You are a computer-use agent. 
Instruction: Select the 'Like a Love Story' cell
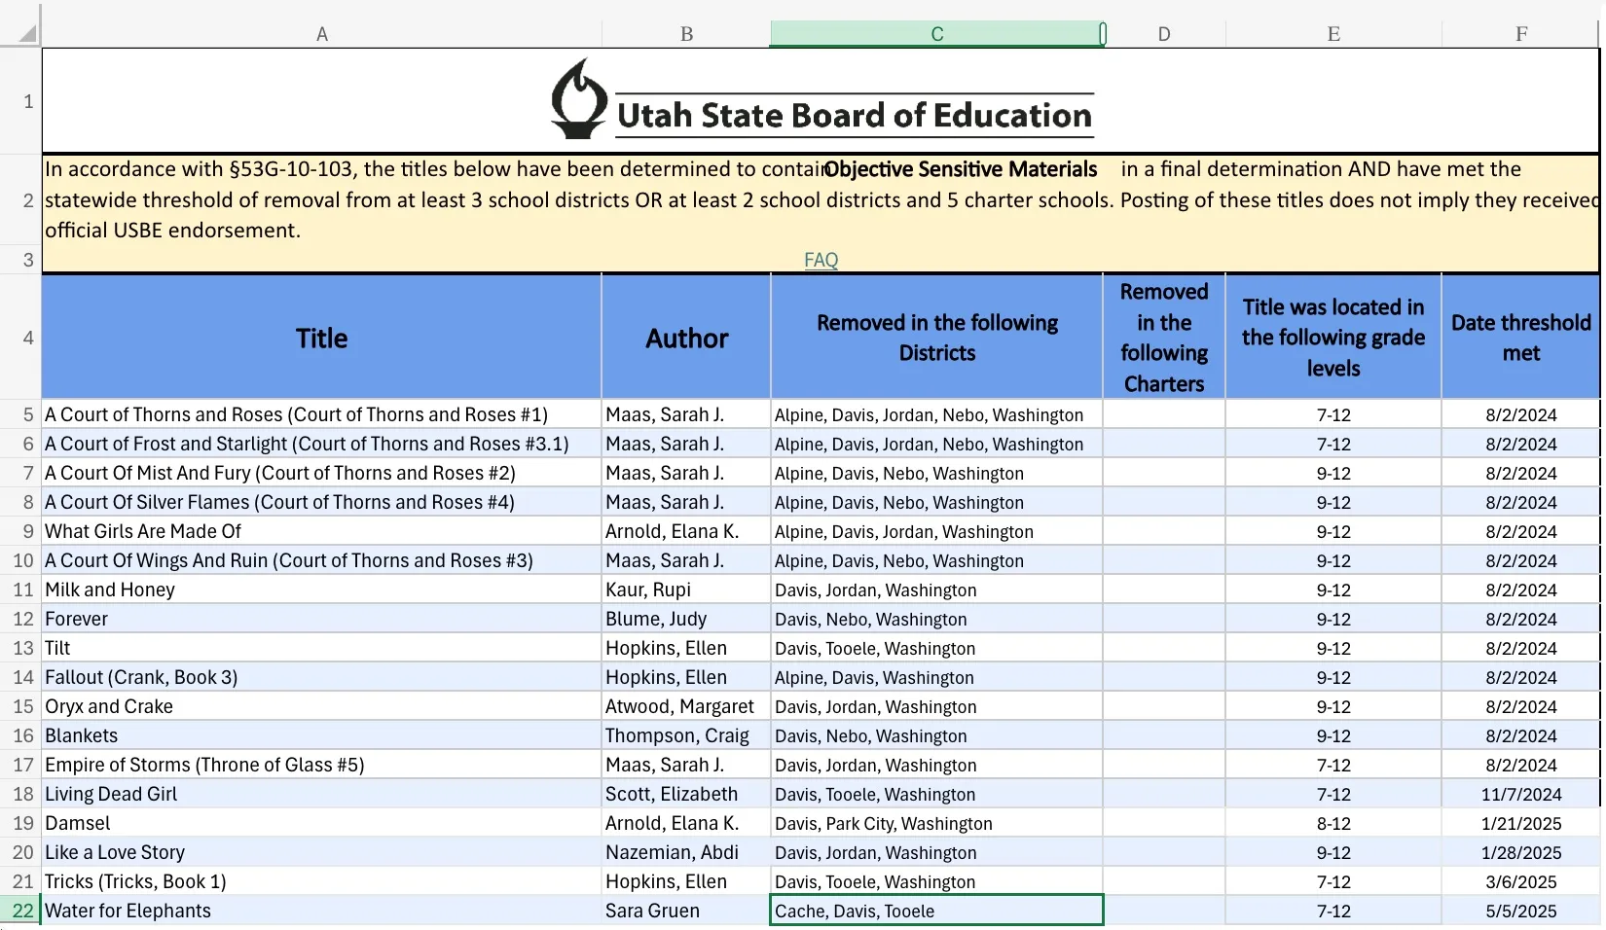click(x=322, y=852)
